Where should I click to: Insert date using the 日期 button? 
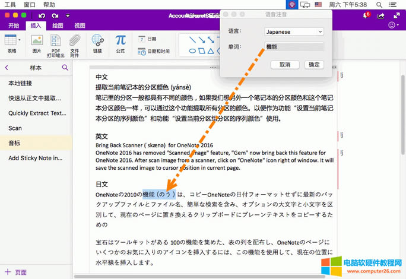point(148,39)
